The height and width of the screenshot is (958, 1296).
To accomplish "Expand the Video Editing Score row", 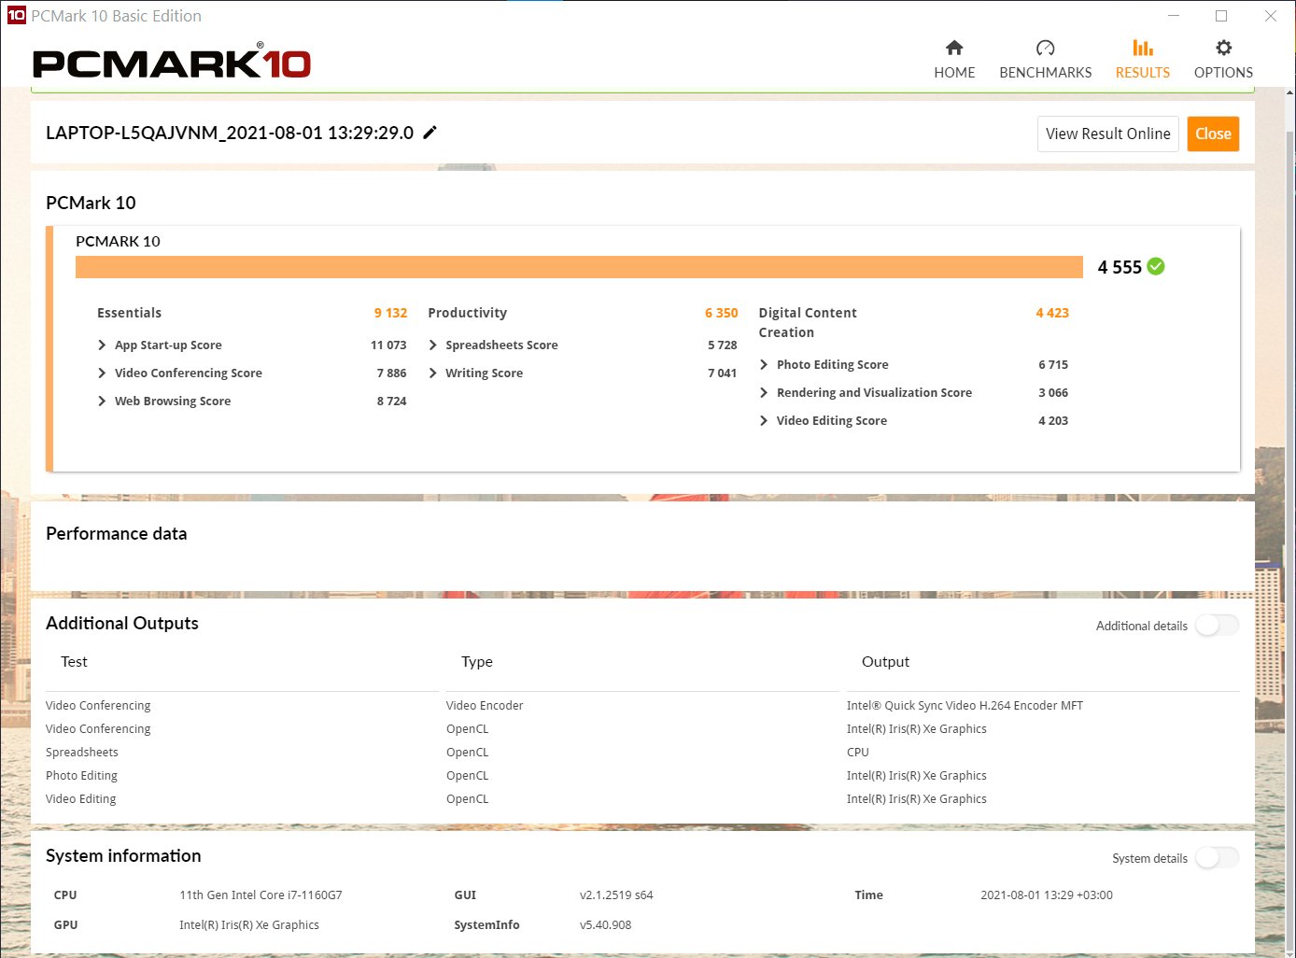I will click(x=764, y=421).
